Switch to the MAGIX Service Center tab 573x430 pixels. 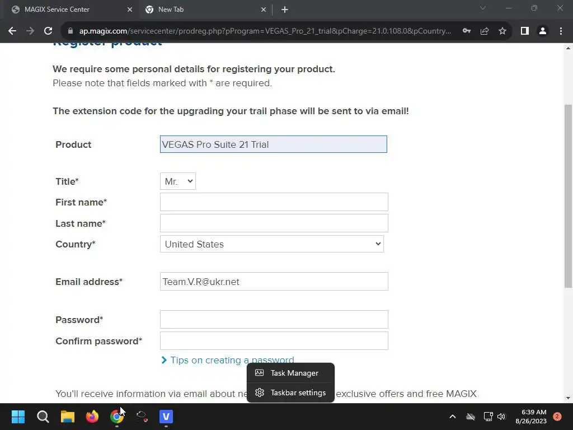click(x=69, y=10)
